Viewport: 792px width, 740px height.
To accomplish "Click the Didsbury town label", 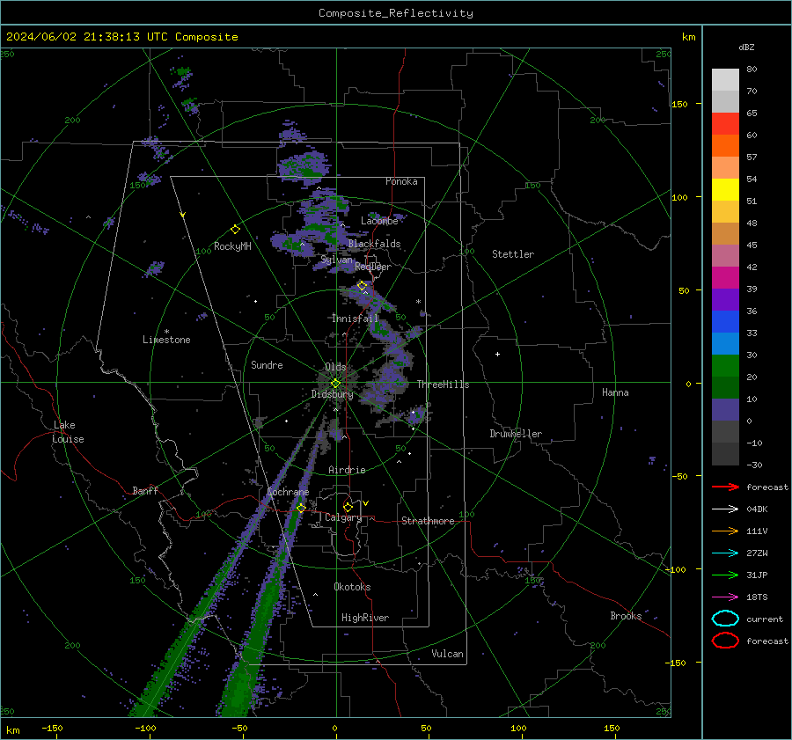I will 332,394.
